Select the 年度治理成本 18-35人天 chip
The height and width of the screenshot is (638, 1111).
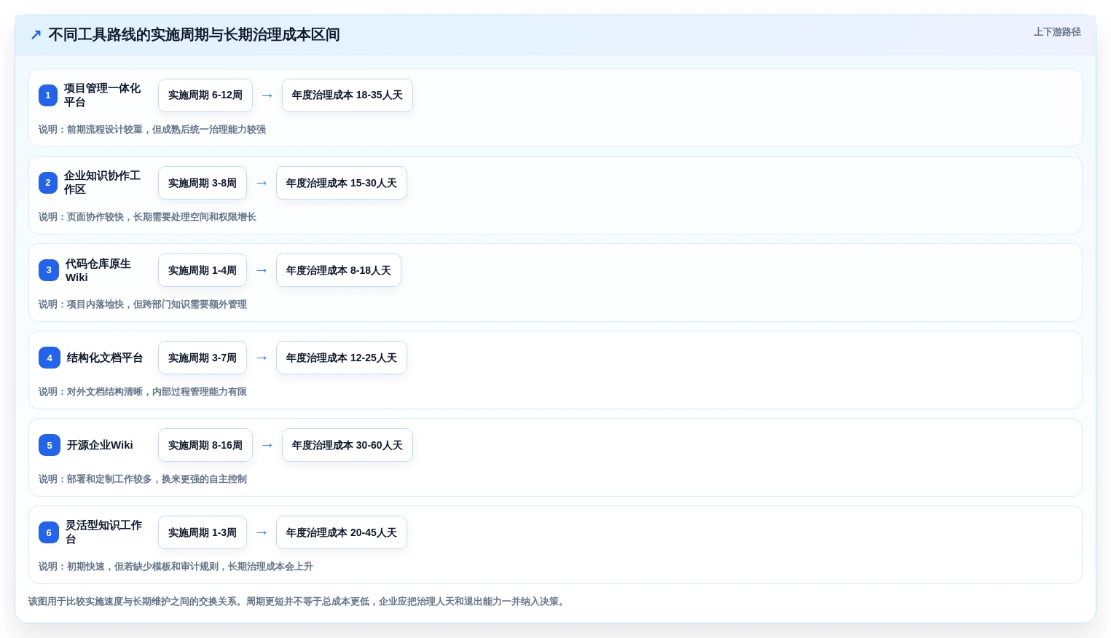tap(348, 95)
